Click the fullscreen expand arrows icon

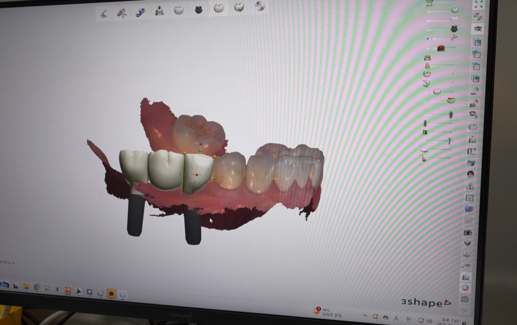(478, 4)
